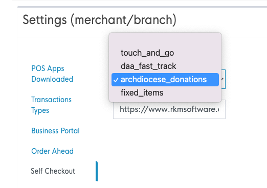Click the blue Self Checkout indicator bar

pyautogui.click(x=97, y=171)
